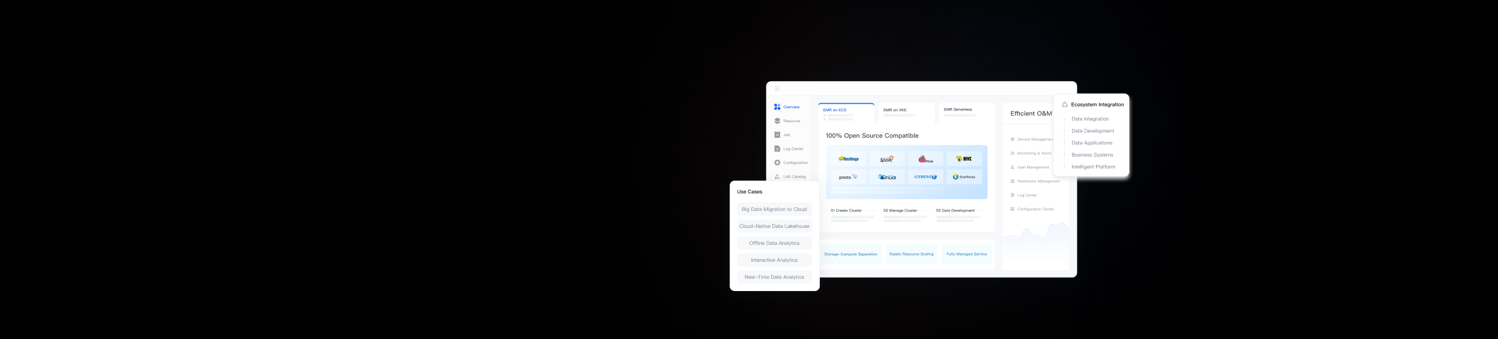Select the Real-Time Data Analytics use case
Viewport: 1498px width, 339px height.
point(774,277)
